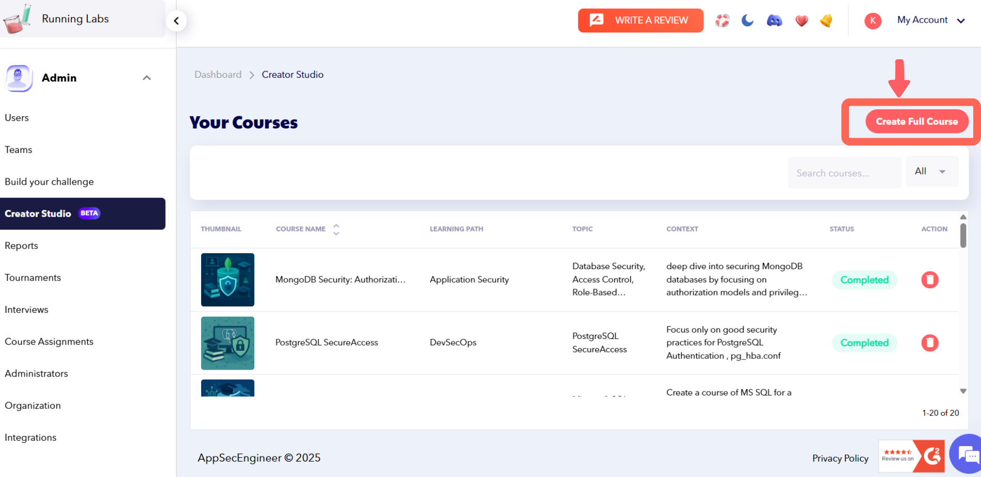Toggle dark mode with moon icon
Image resolution: width=981 pixels, height=477 pixels.
click(747, 21)
